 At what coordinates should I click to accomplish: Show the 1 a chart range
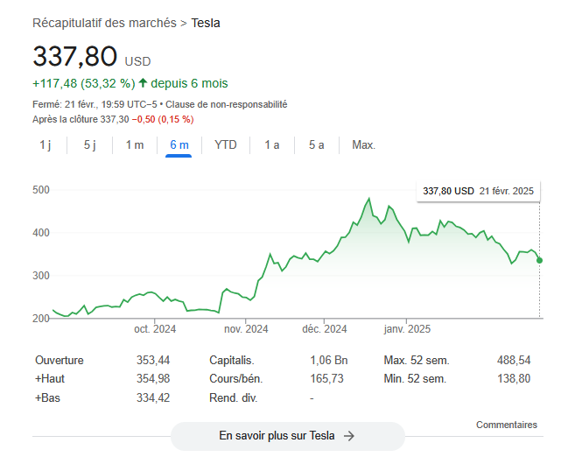(272, 145)
